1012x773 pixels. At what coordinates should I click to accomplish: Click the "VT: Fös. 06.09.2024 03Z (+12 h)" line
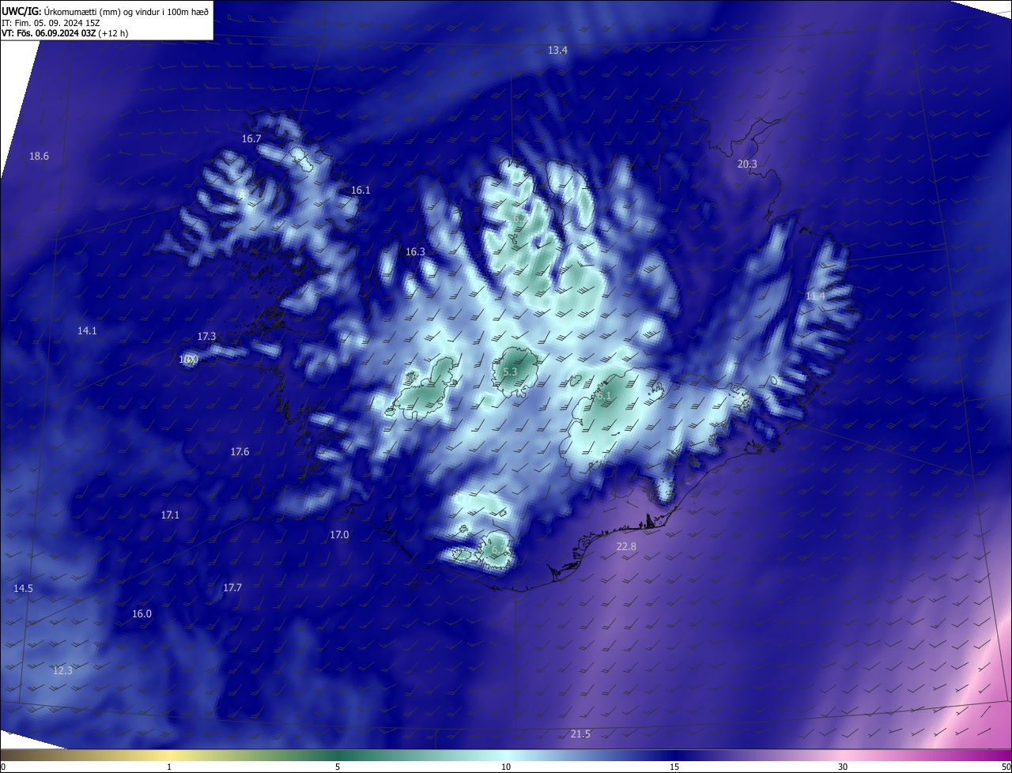coord(65,32)
